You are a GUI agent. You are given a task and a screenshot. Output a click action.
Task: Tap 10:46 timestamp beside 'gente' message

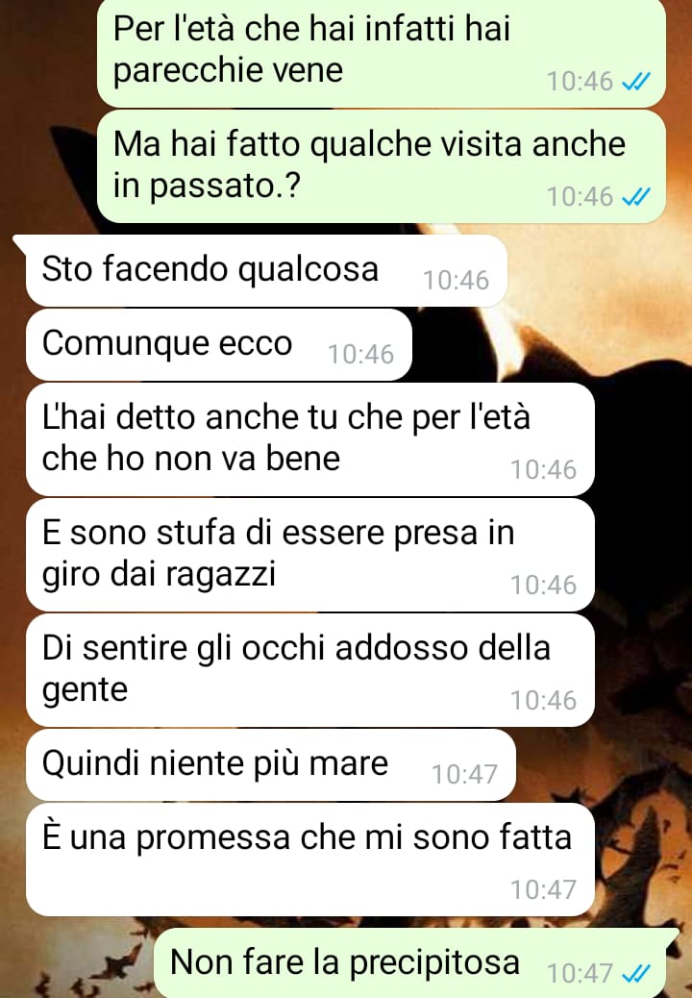543,700
